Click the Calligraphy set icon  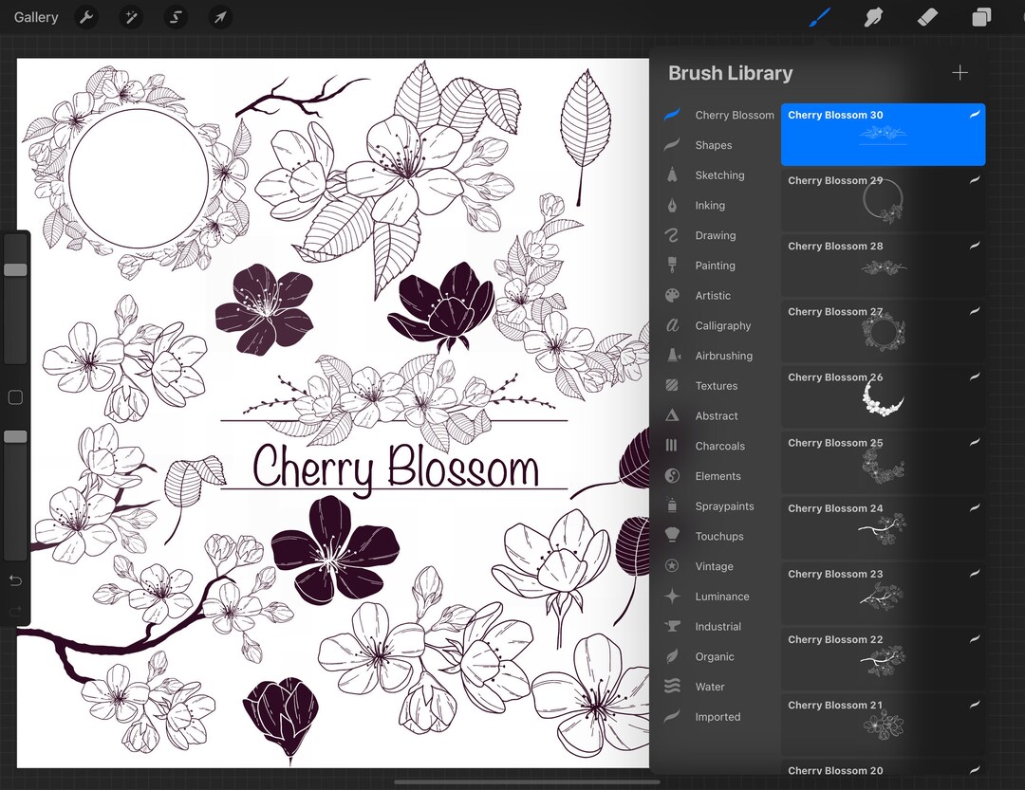pyautogui.click(x=672, y=325)
